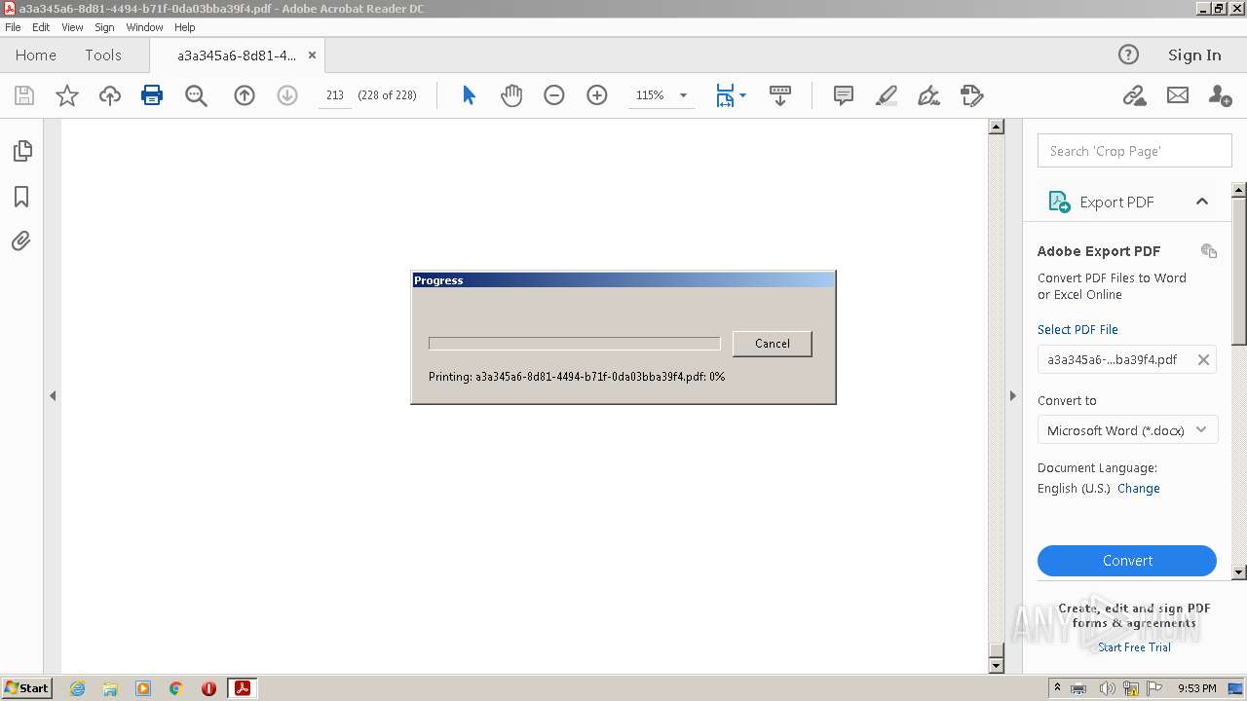
Task: Open the View menu
Action: 72,27
